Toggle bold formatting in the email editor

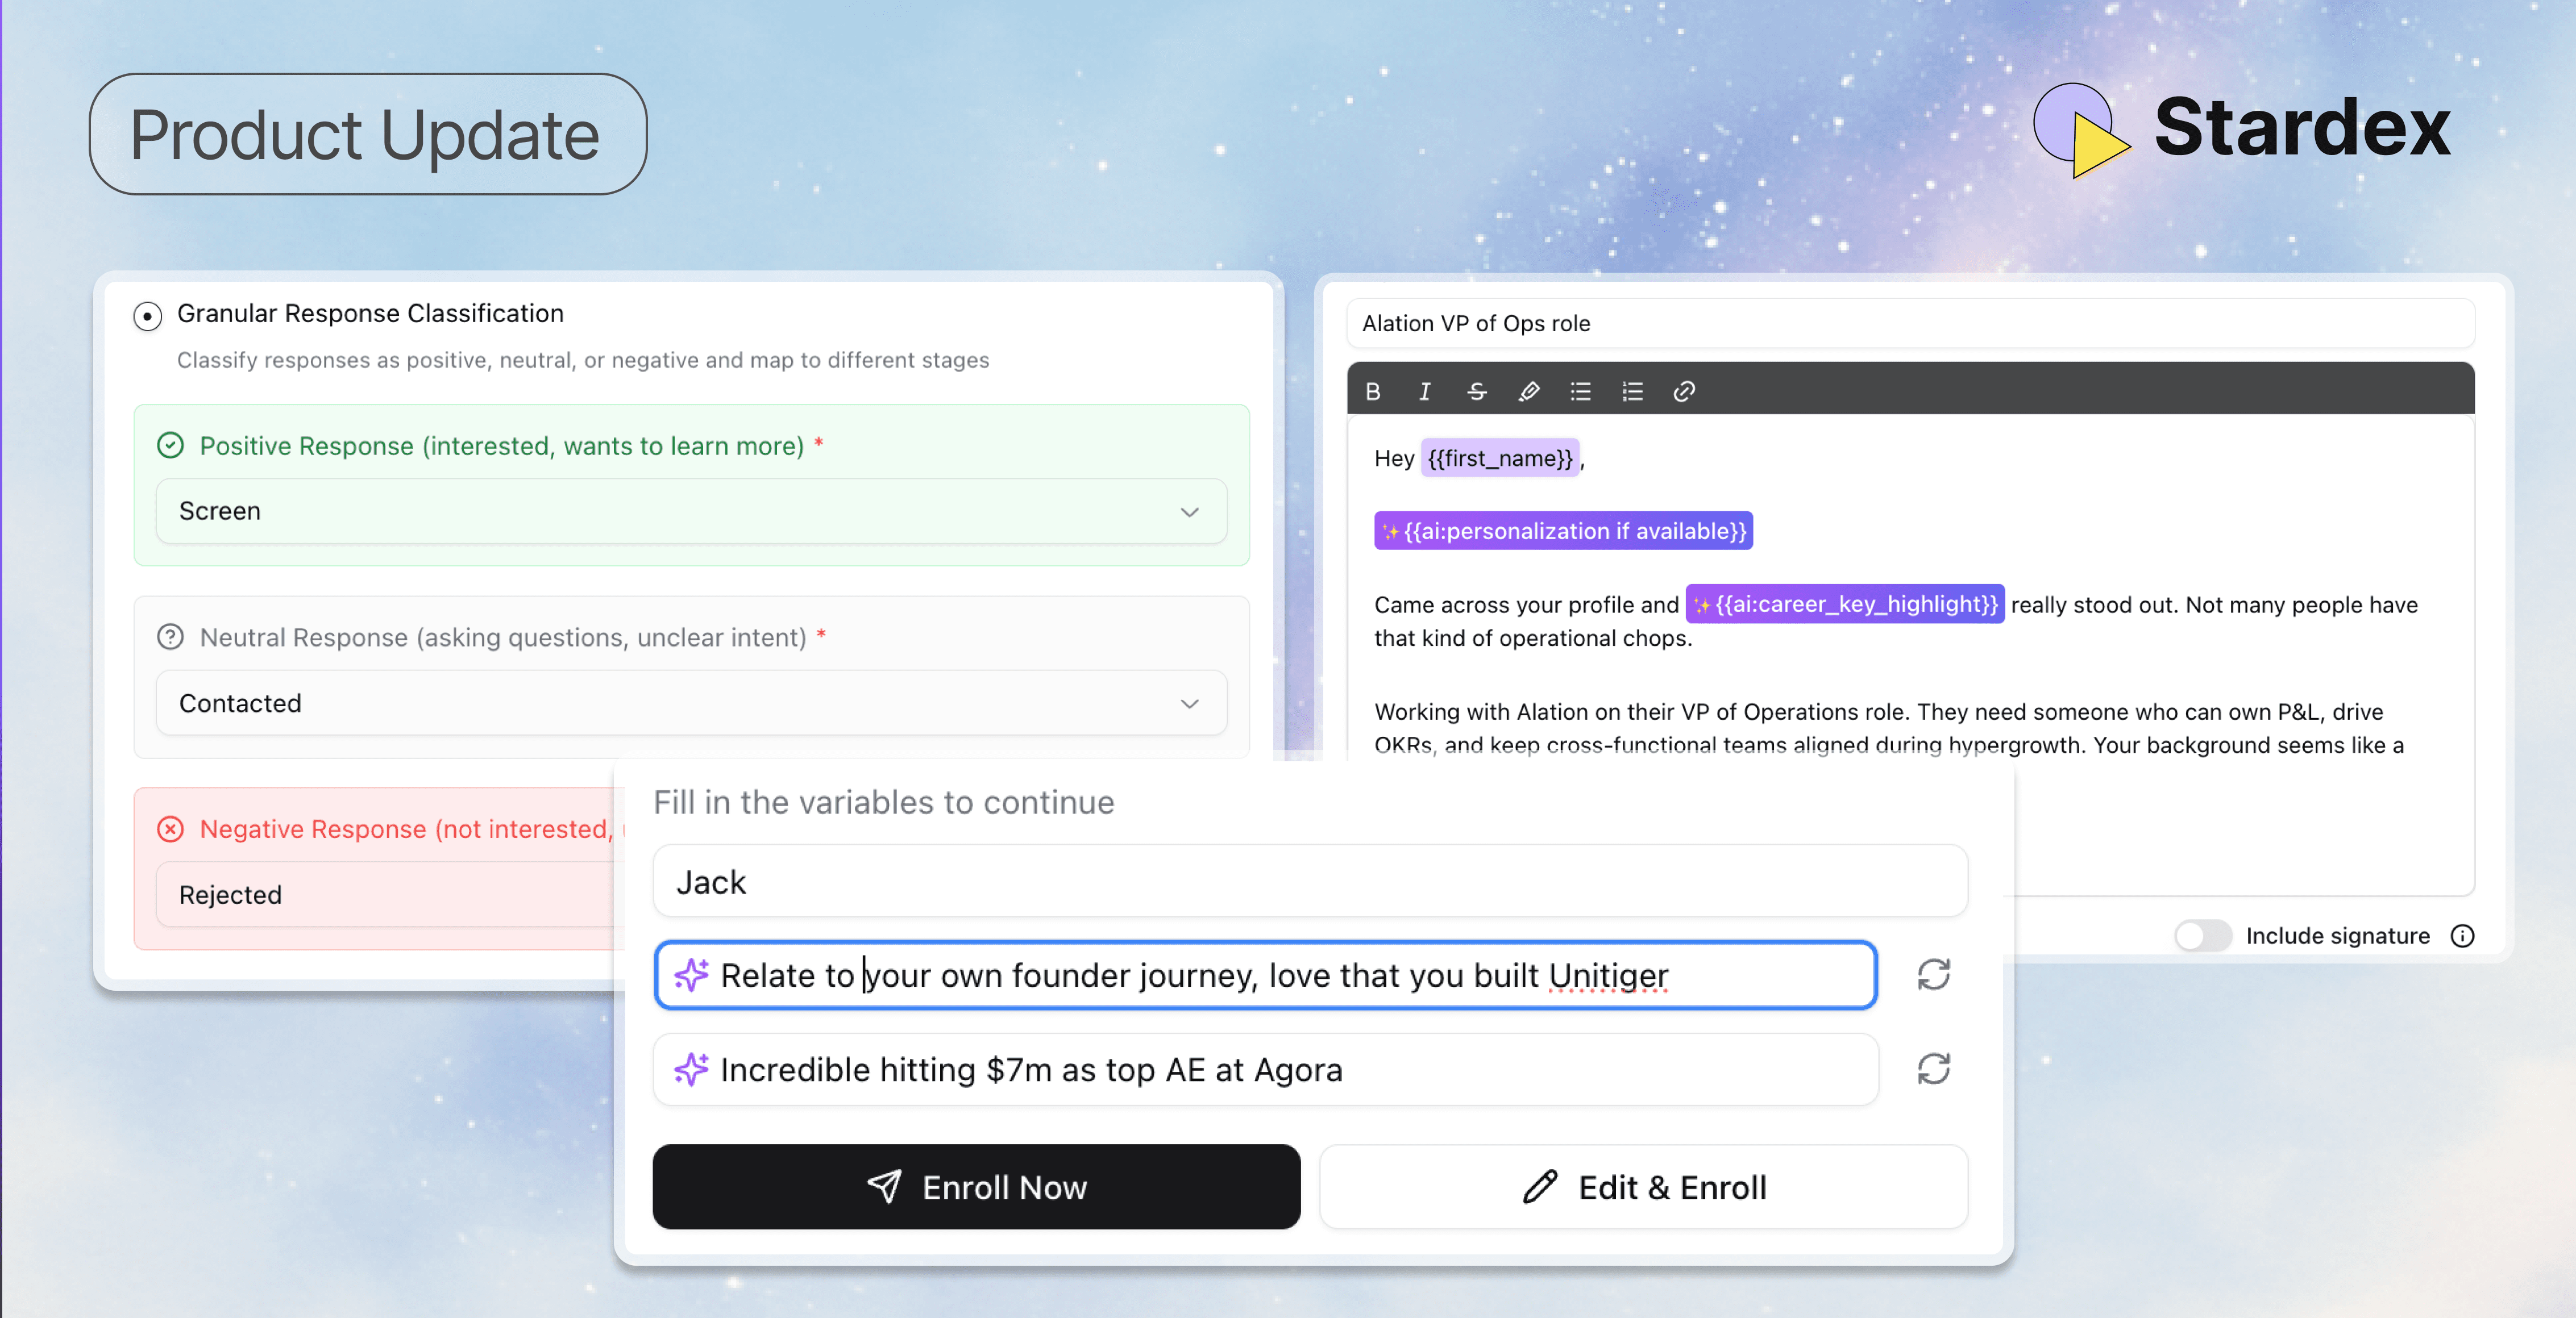click(x=1373, y=391)
